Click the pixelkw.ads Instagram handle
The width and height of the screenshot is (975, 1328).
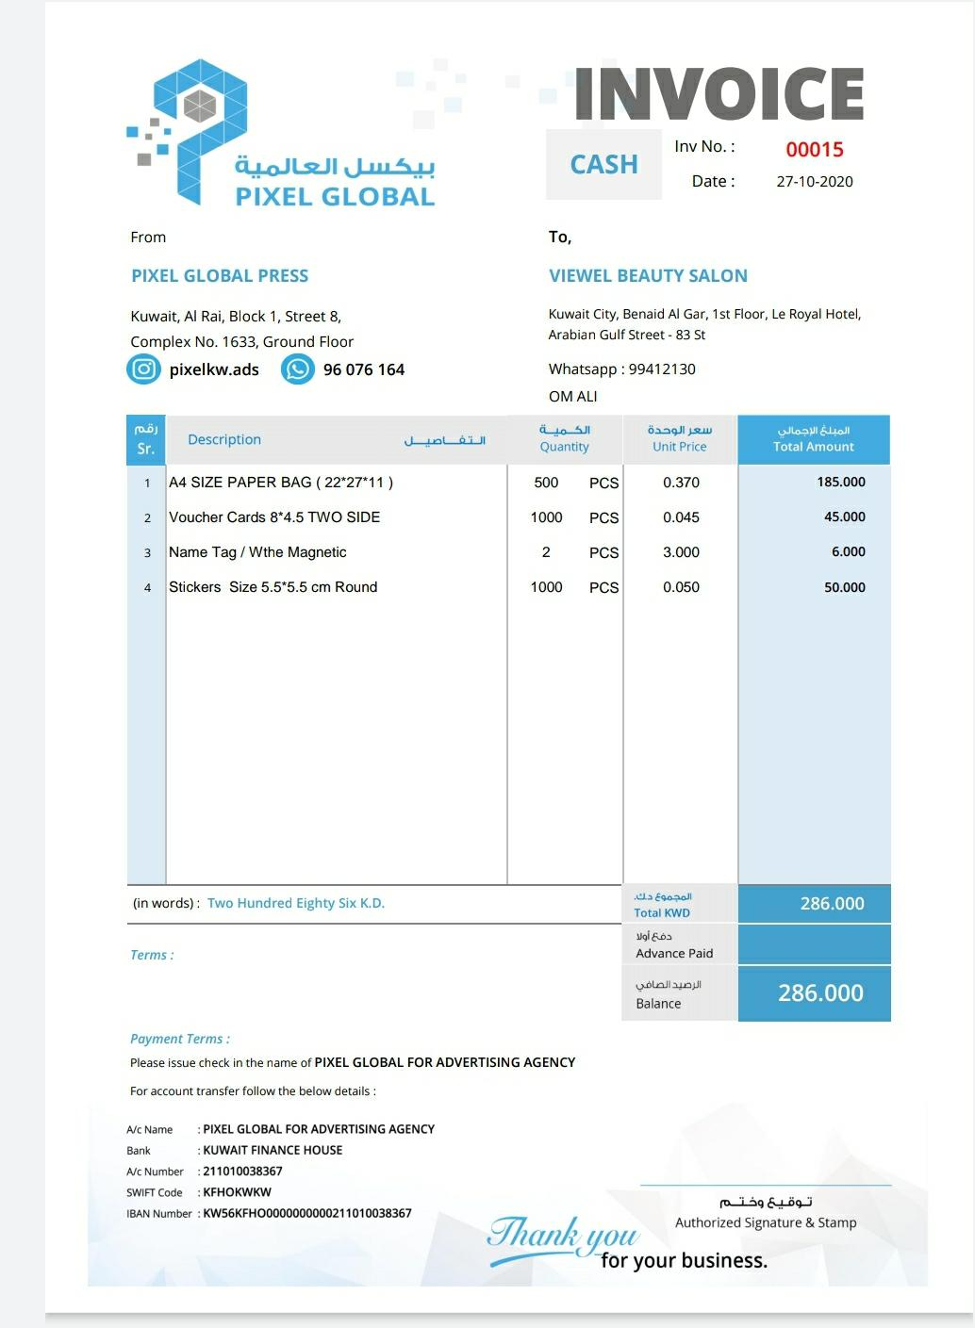pos(214,369)
